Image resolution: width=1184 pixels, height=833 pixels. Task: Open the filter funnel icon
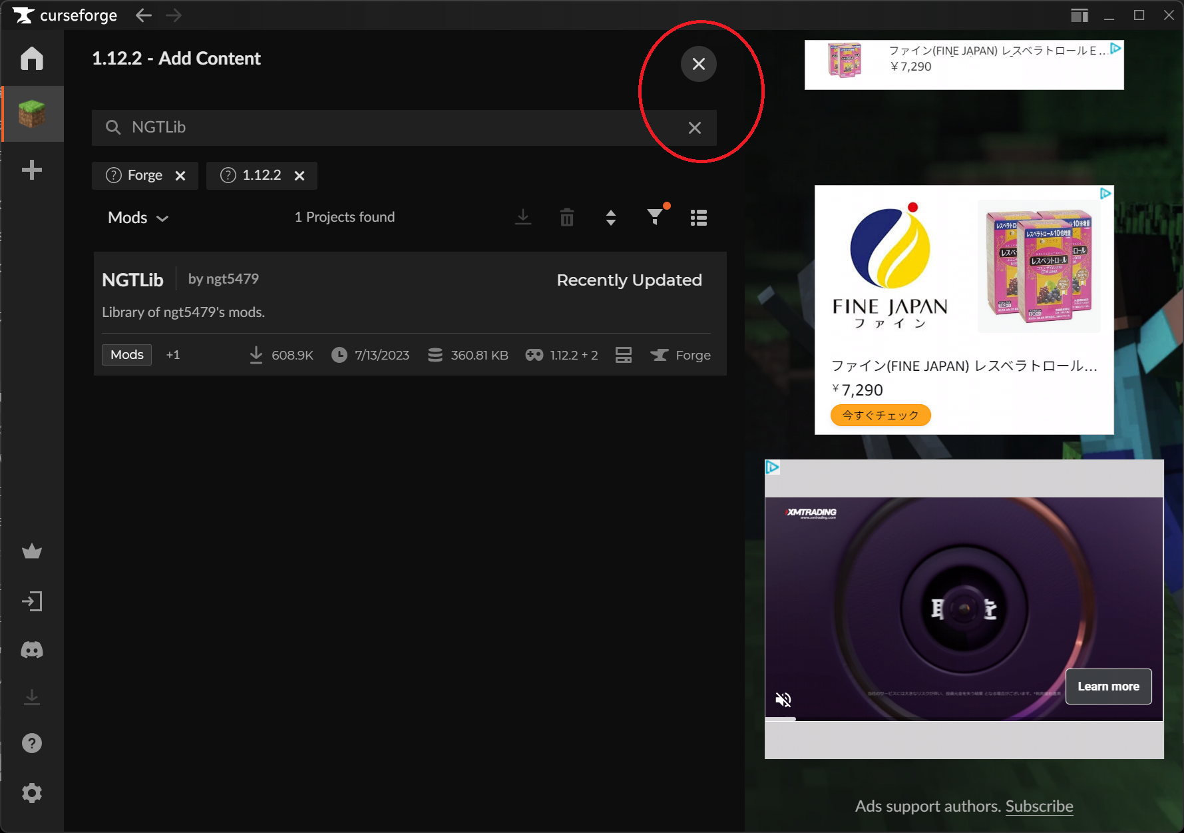pyautogui.click(x=656, y=216)
